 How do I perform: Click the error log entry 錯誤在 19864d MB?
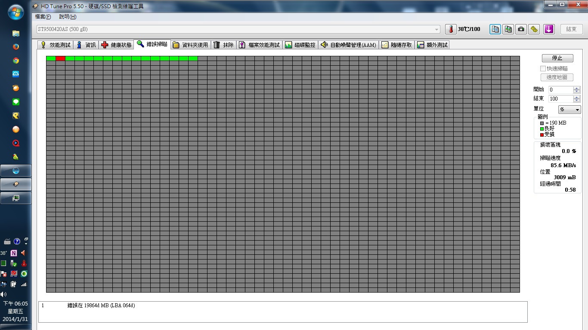pos(101,306)
